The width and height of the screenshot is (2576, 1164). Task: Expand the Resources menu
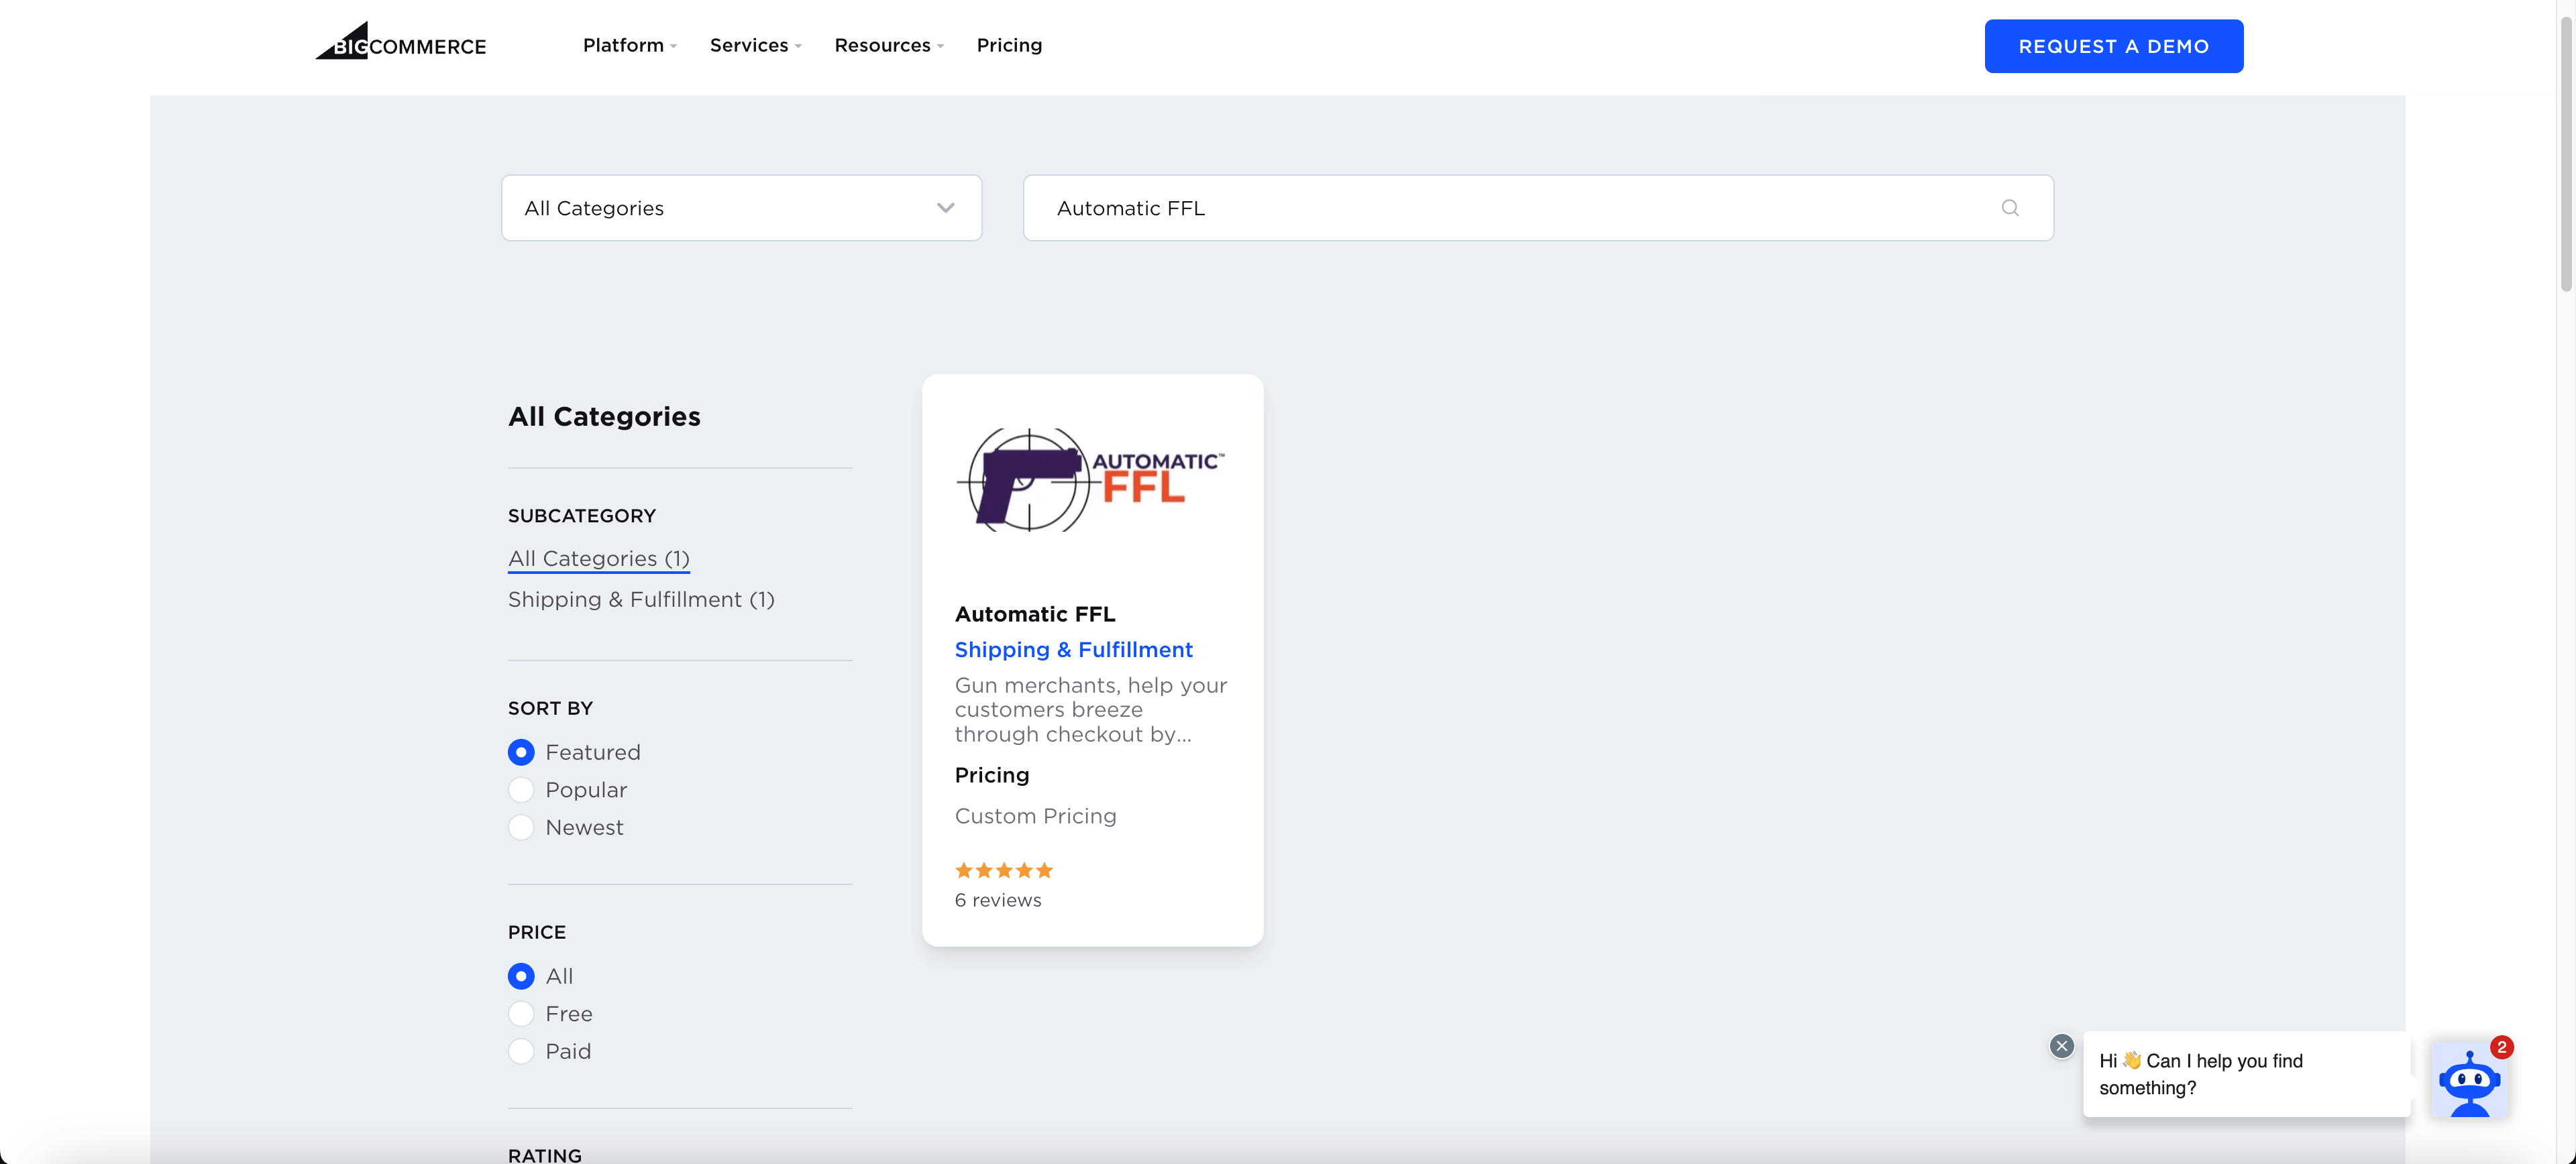[x=888, y=45]
